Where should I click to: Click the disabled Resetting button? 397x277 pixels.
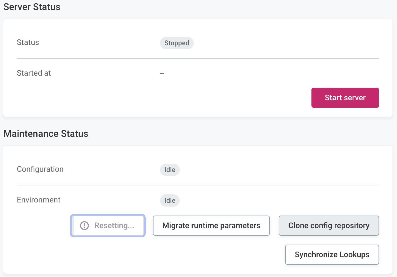pos(108,225)
